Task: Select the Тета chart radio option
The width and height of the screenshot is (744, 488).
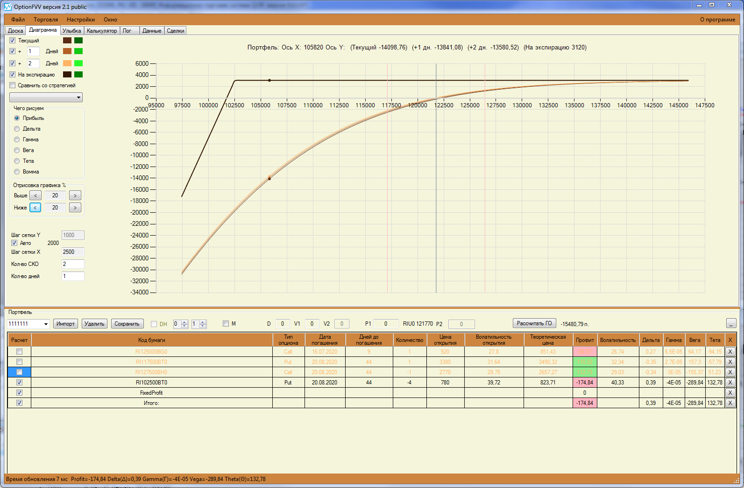Action: click(17, 161)
